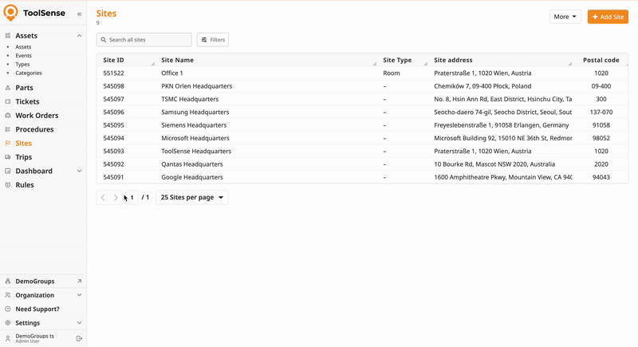Open the Work Orders menu item
The image size is (638, 347).
(x=37, y=116)
